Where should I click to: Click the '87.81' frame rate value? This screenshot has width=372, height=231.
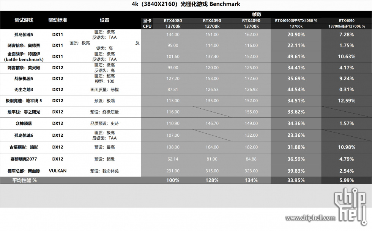173,90
